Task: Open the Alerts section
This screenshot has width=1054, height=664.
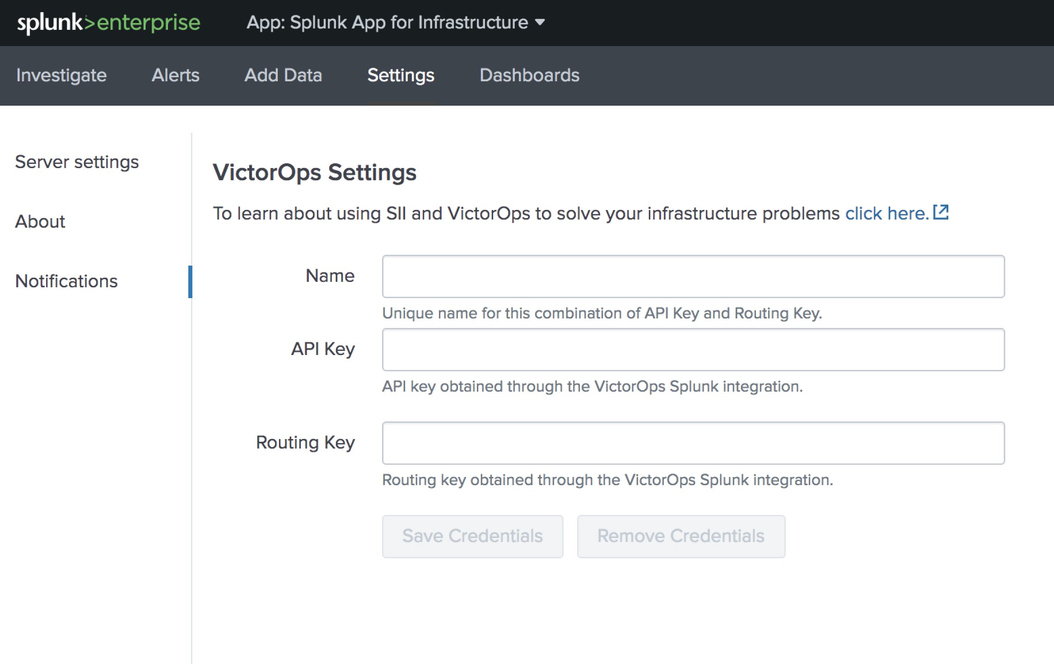Action: [176, 75]
